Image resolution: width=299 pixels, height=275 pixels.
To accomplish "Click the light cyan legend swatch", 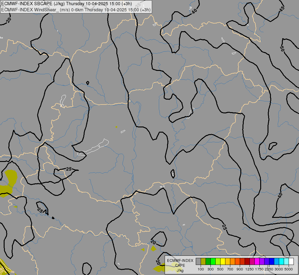I will pos(286,262).
